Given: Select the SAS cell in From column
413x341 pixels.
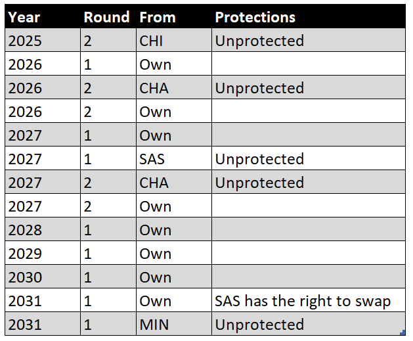Looking at the screenshot, I should click(x=154, y=159).
